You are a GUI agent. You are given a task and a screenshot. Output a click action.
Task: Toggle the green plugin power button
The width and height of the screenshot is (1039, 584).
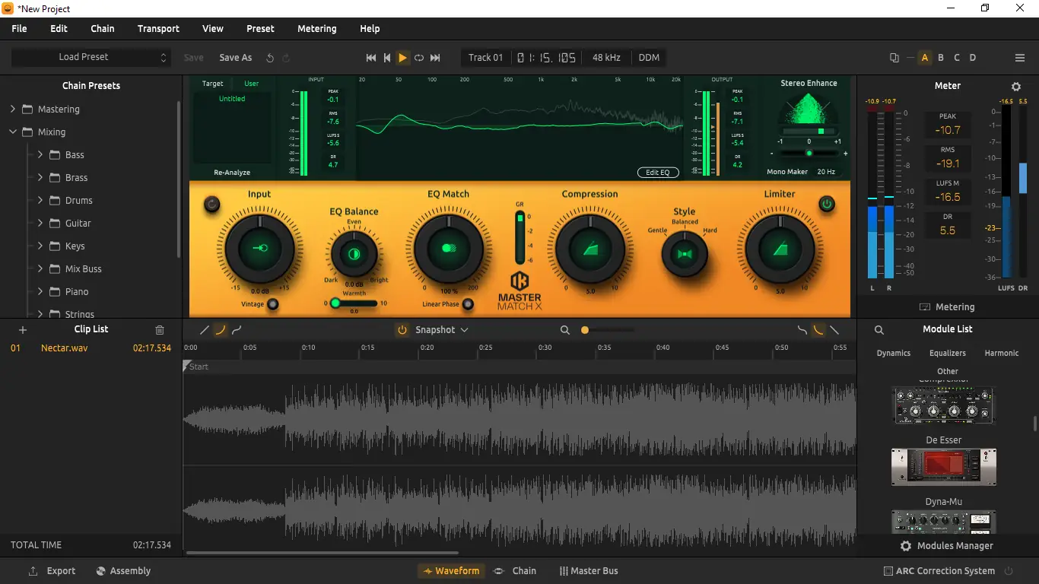tap(827, 204)
